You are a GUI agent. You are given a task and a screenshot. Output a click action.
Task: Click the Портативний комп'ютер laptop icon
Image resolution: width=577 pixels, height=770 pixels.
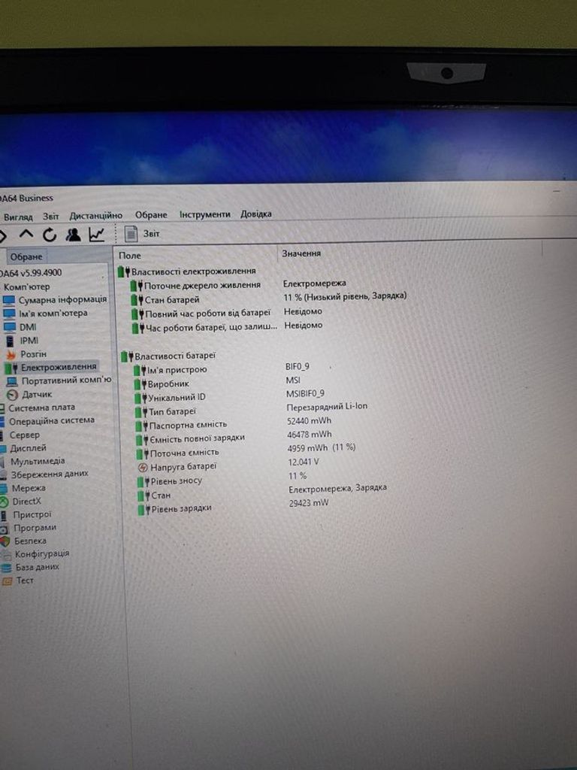(12, 381)
